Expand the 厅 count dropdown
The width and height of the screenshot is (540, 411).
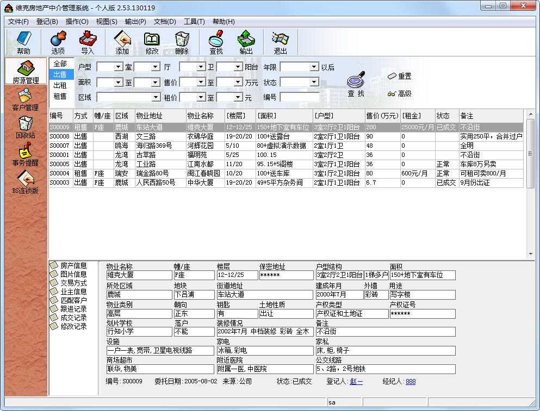coord(156,67)
